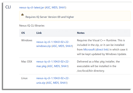Open the nexus-iq-cli-latest.jar download link
Screen dimensions: 133x93
point(32,7)
